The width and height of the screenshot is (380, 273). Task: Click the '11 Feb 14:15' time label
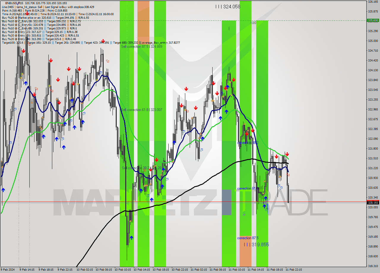256,270
